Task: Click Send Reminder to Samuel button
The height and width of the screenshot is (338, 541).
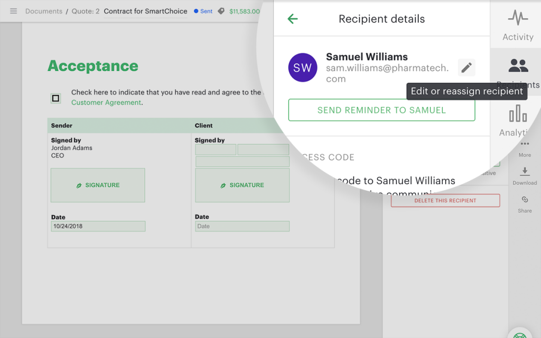Action: pyautogui.click(x=381, y=110)
